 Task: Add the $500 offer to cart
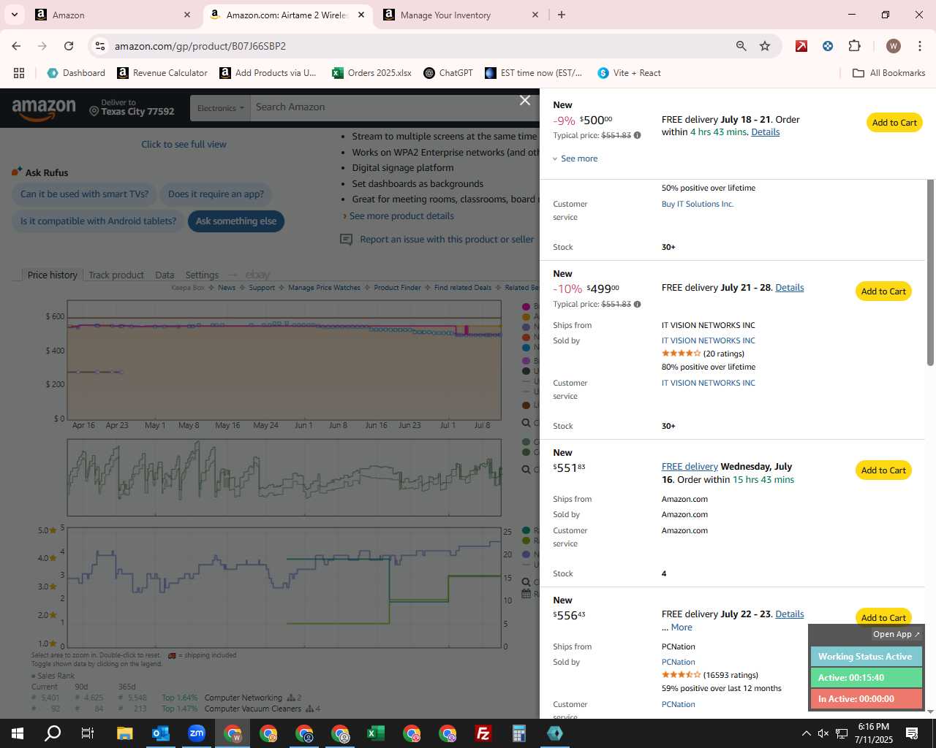(894, 123)
